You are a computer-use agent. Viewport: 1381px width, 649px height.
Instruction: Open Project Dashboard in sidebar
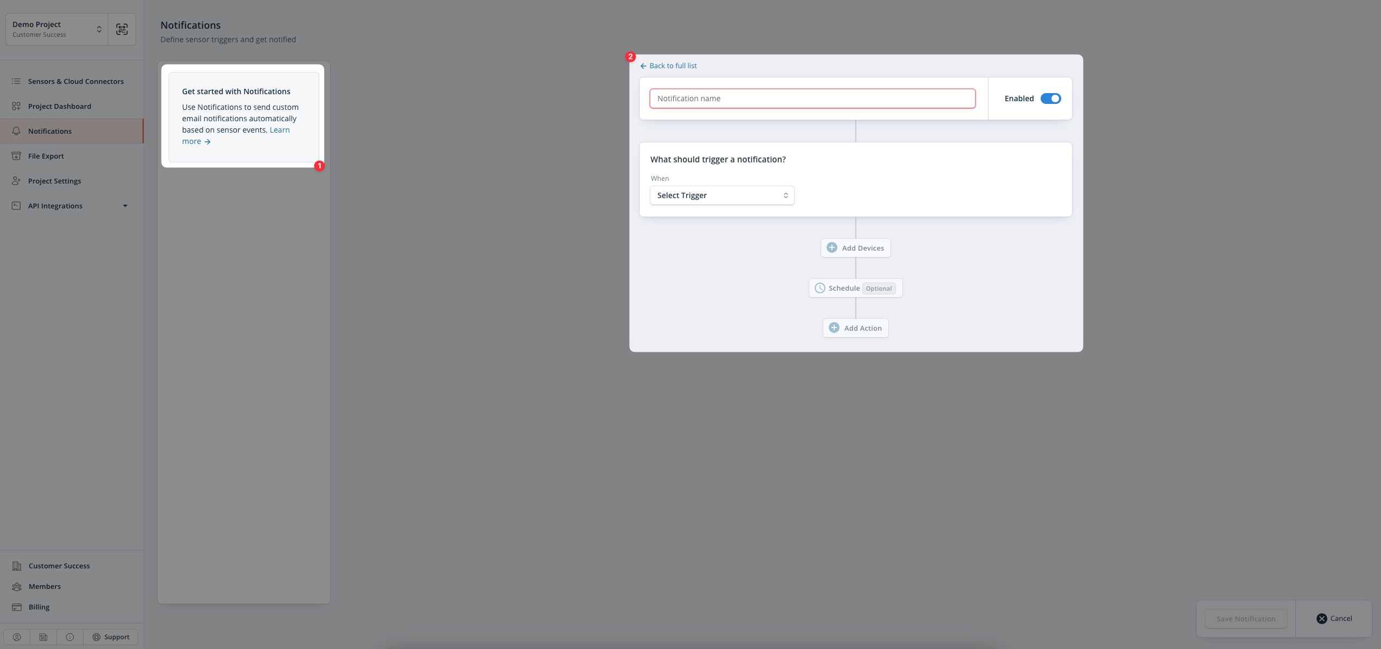tap(60, 106)
